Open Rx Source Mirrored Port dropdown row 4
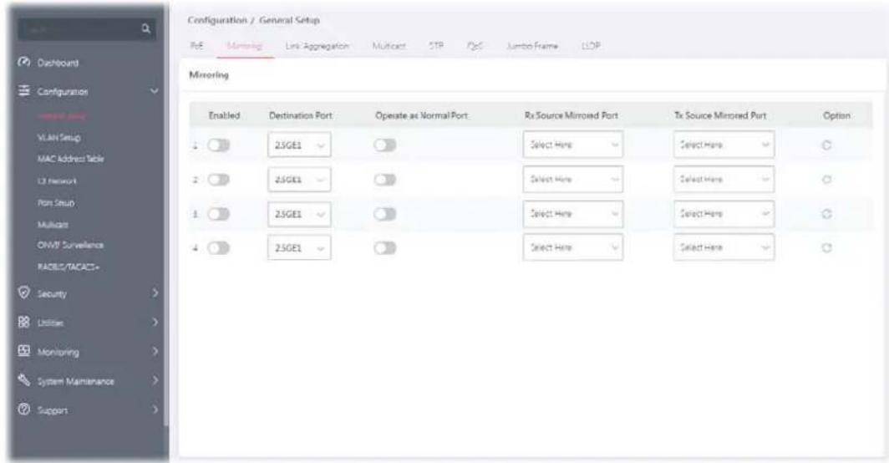This screenshot has height=463, width=889. coord(572,248)
